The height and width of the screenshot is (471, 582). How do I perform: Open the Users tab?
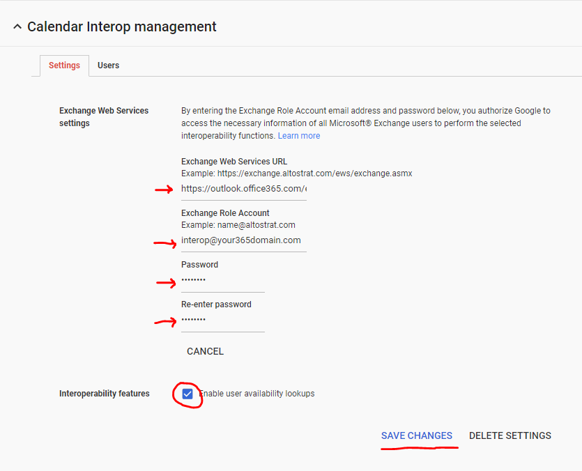[108, 65]
